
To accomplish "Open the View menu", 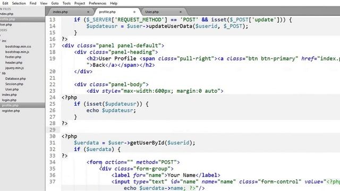I will pos(44,3).
